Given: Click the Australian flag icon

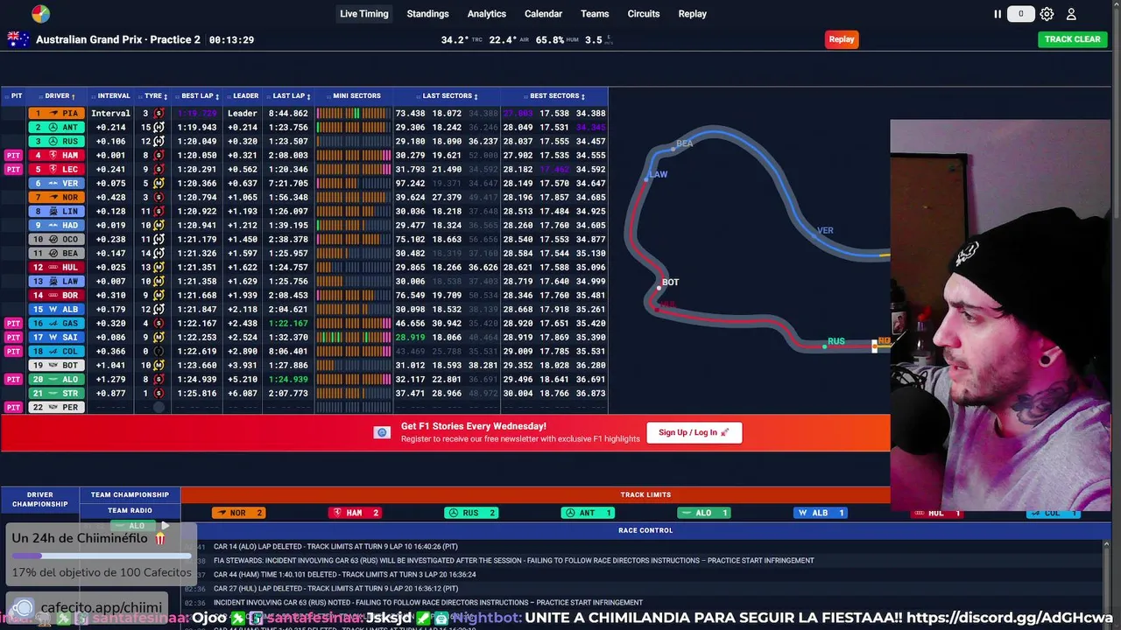Looking at the screenshot, I should [x=18, y=39].
